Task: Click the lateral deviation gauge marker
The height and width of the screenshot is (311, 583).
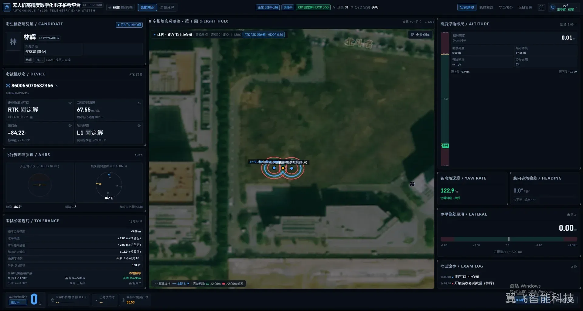Action: [509, 239]
